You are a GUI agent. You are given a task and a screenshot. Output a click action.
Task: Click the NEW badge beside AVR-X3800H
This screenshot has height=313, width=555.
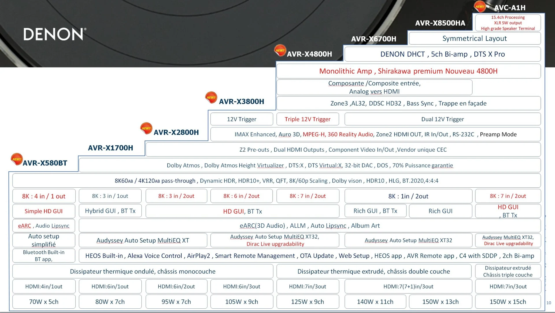tap(211, 97)
